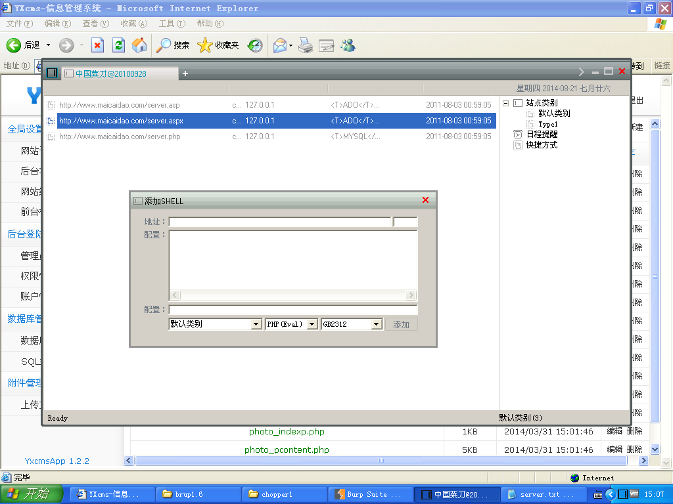Click the Messenger people icon in IE toolbar
The image size is (673, 504).
(348, 45)
